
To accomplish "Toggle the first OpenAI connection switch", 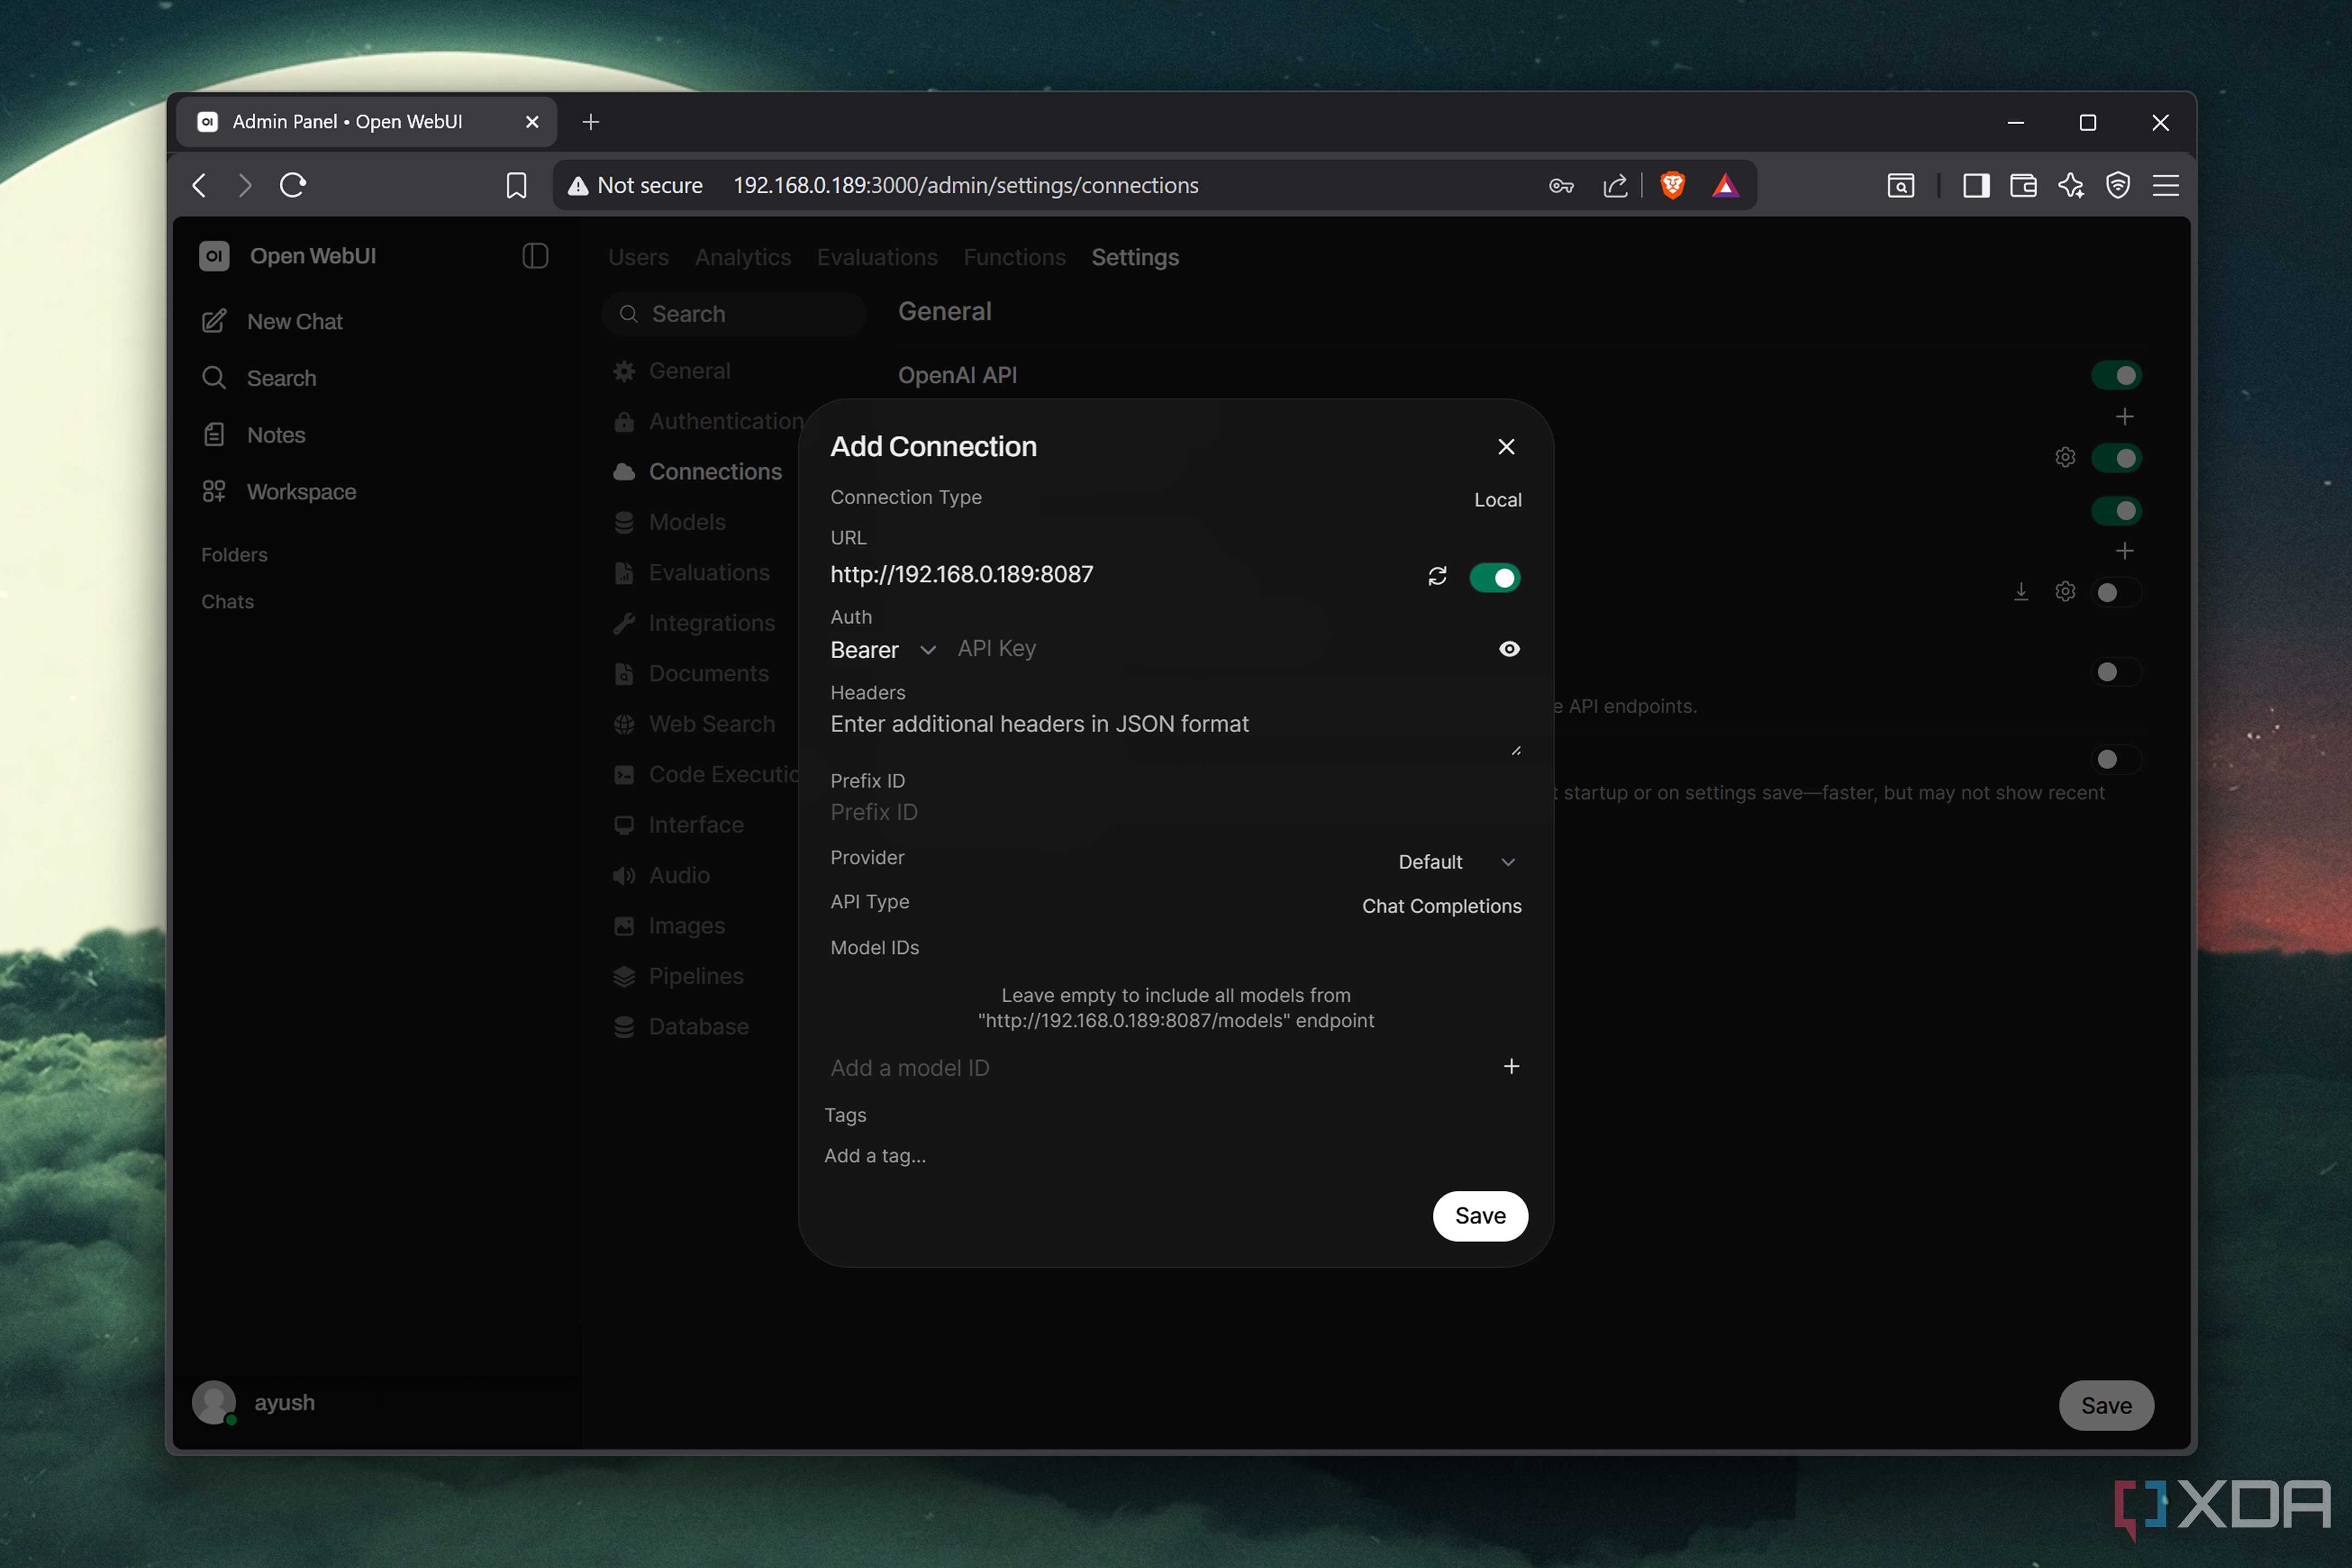I will pyautogui.click(x=2116, y=458).
